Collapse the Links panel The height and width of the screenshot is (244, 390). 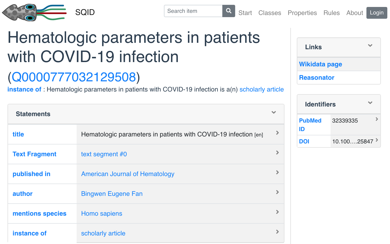[370, 45]
